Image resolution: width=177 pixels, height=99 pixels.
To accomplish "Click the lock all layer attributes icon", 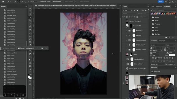I will (x=137, y=17).
